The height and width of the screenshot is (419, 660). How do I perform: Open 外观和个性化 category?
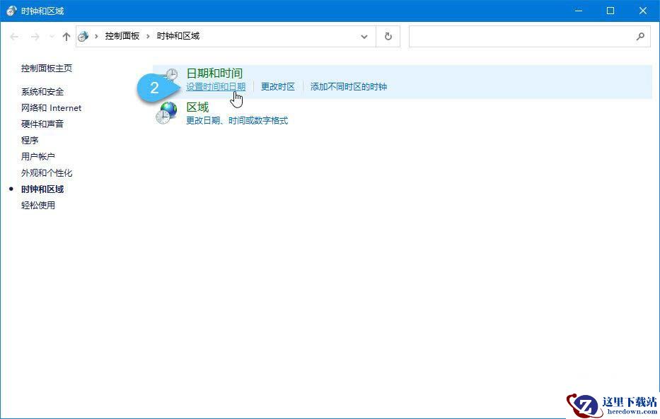pos(47,172)
